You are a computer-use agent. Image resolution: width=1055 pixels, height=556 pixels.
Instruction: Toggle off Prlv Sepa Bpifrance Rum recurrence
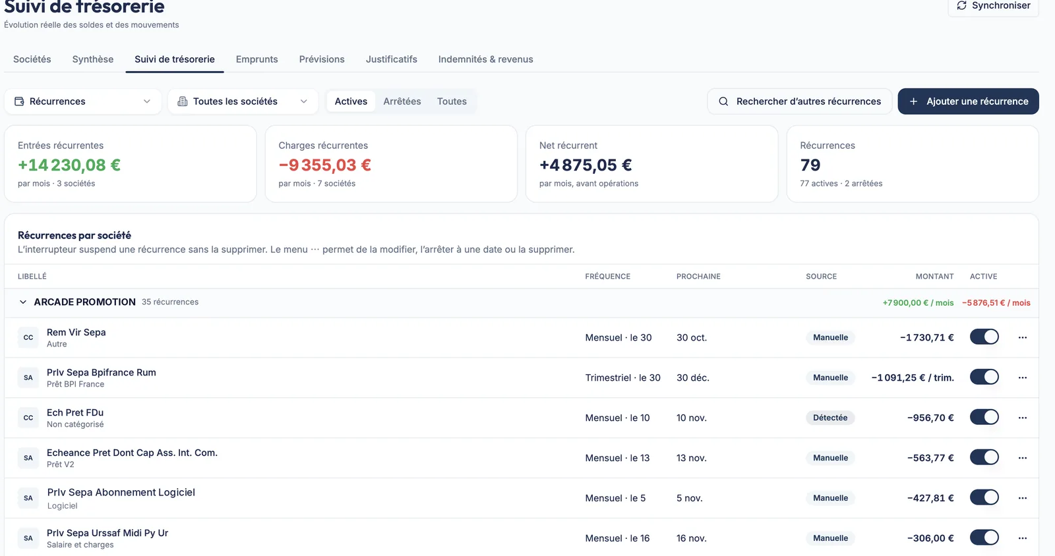[x=984, y=377]
